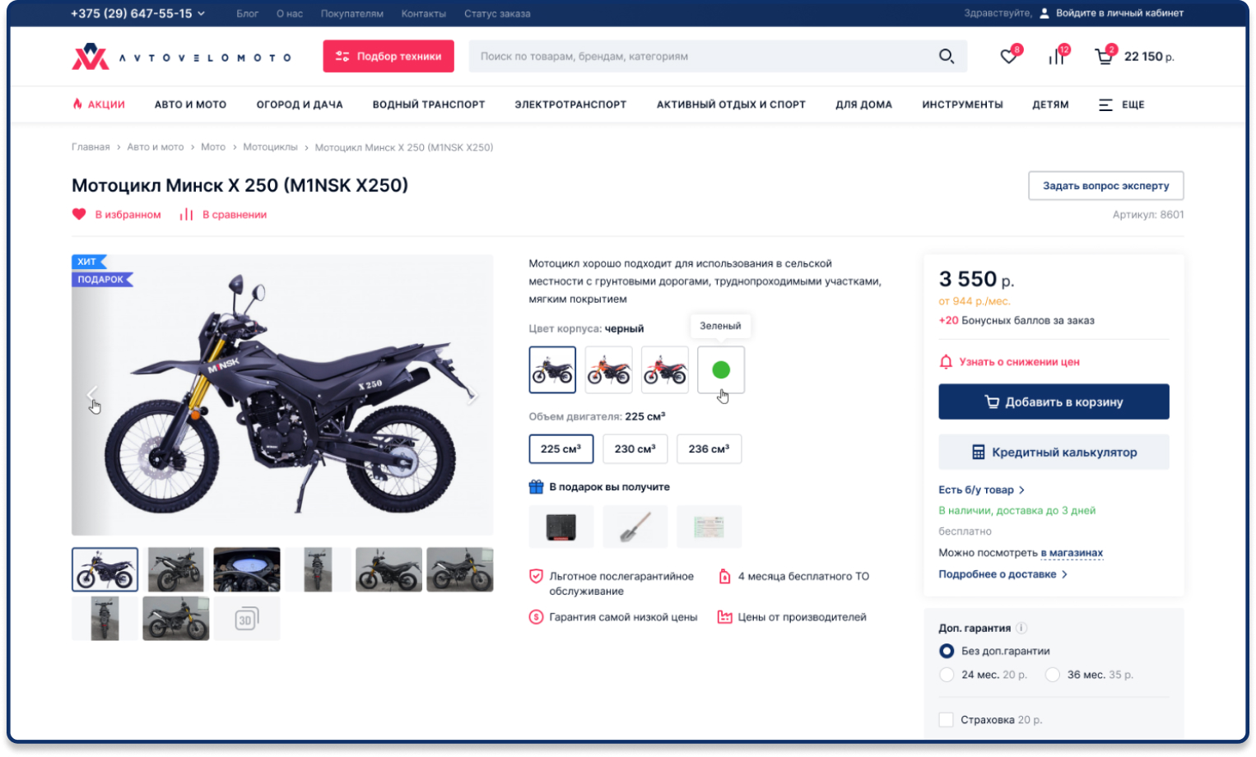
Task: Open Блог link in top bar
Action: pyautogui.click(x=247, y=13)
